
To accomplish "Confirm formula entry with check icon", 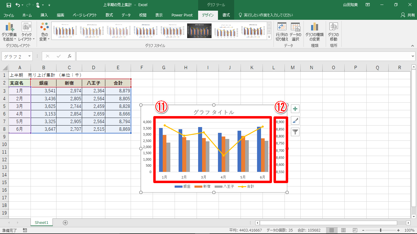I will 59,56.
